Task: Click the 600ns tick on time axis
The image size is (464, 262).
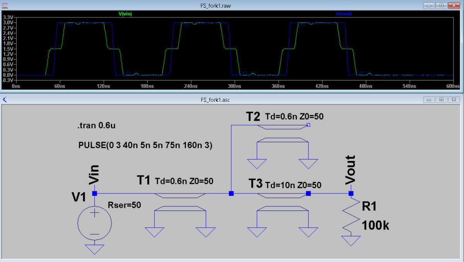Action: pos(454,87)
